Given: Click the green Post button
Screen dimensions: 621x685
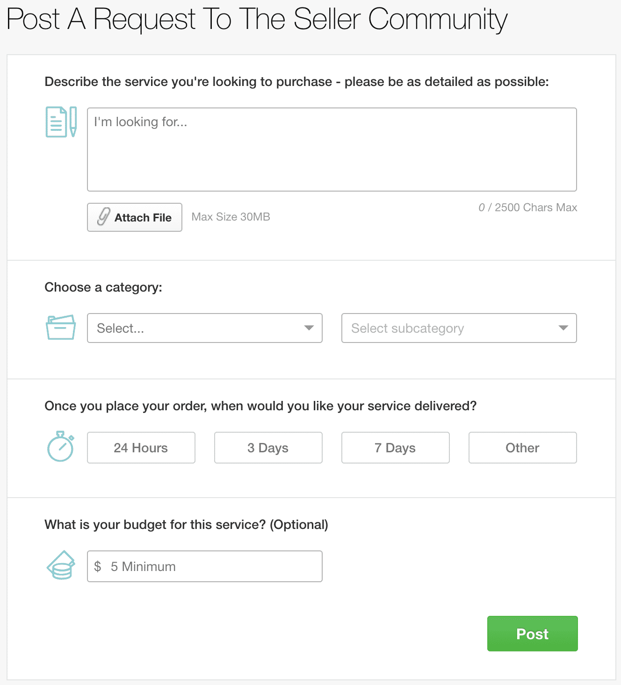Looking at the screenshot, I should pyautogui.click(x=532, y=634).
